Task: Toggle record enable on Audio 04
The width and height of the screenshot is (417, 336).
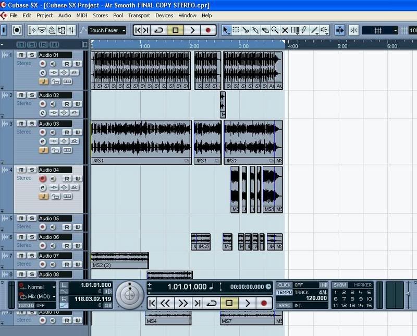Action: (43, 178)
